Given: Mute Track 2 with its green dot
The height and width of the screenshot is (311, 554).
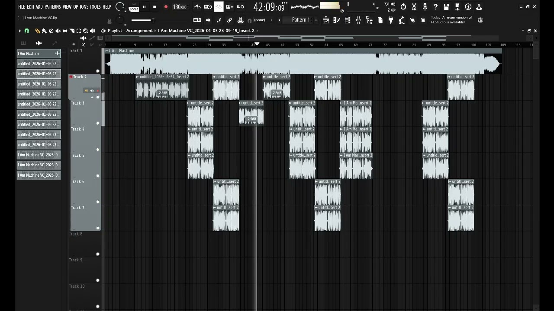Looking at the screenshot, I should pos(97,97).
